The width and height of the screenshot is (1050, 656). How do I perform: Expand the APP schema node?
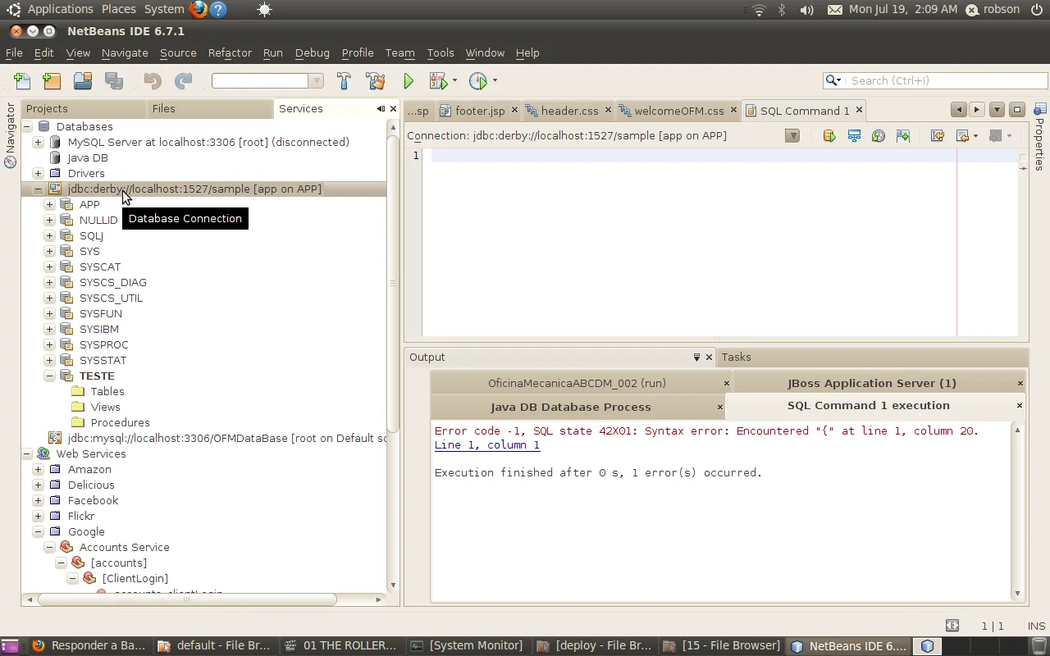50,204
